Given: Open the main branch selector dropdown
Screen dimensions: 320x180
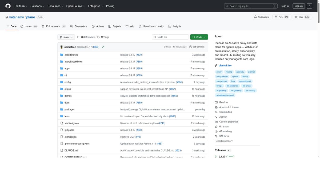Looking at the screenshot, I should click(x=66, y=37).
